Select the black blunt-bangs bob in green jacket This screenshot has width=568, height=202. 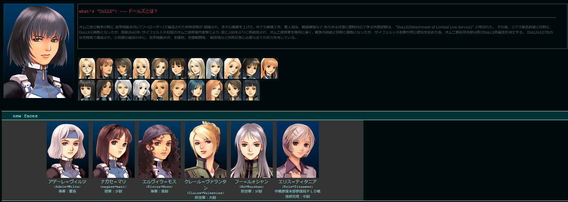[251, 90]
